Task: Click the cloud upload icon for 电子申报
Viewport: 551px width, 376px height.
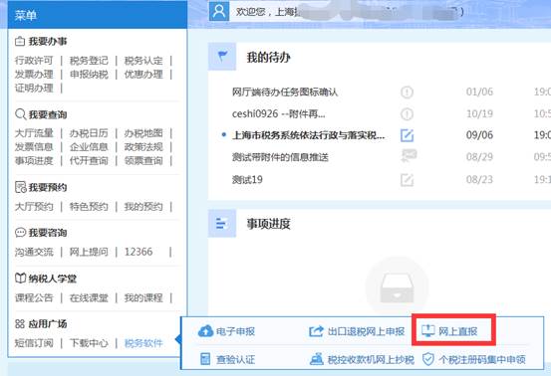Action: 205,331
